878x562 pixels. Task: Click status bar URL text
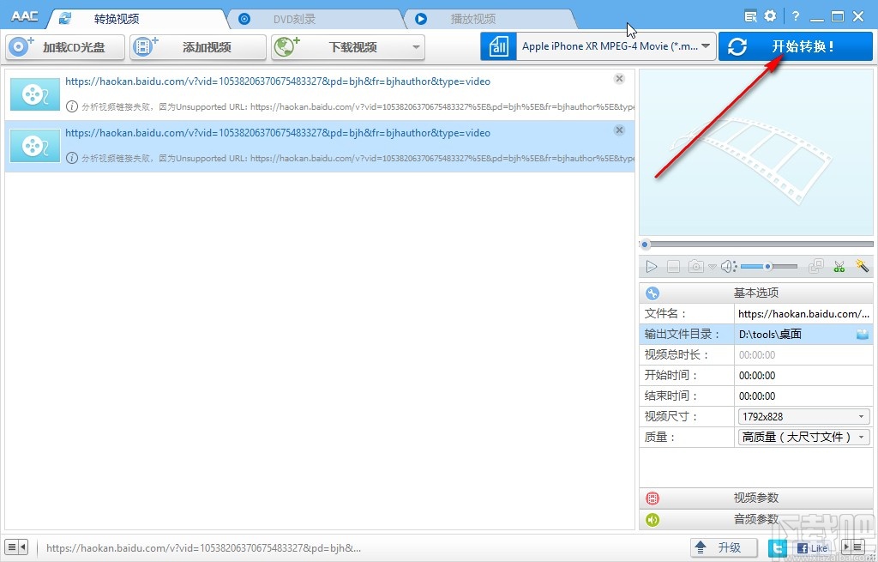pos(203,548)
